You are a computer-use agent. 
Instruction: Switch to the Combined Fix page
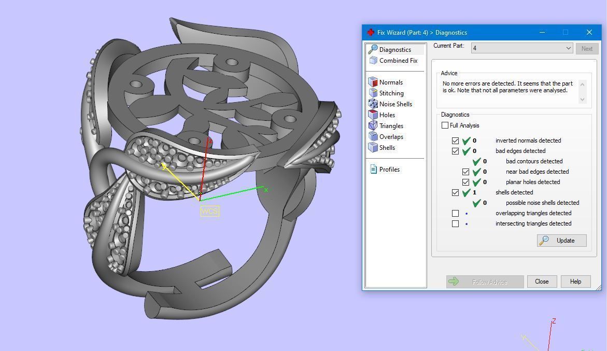[x=398, y=60]
